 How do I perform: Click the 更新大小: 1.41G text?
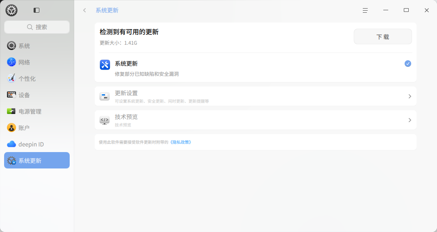click(x=118, y=43)
